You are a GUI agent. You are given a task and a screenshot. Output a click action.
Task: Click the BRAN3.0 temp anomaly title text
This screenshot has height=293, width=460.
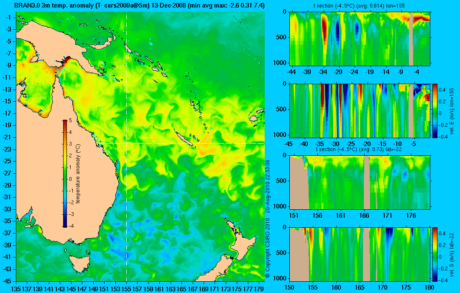point(139,5)
